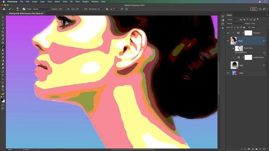Open Gaussian Blur filter blending options icon
Image resolution: width=269 pixels, height=151 pixels.
(x=264, y=53)
